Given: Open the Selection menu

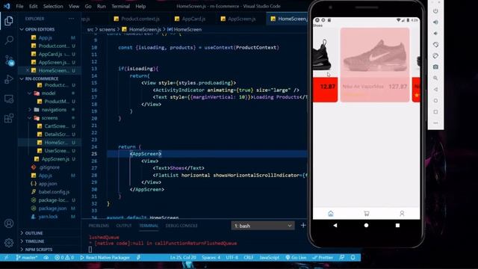Looking at the screenshot, I should point(53,6).
